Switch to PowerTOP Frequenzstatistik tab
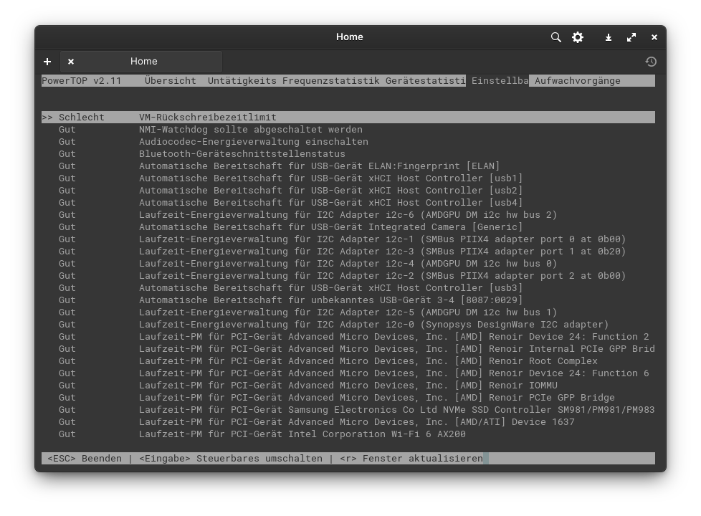Screen dimensions: 701x516 coord(331,81)
